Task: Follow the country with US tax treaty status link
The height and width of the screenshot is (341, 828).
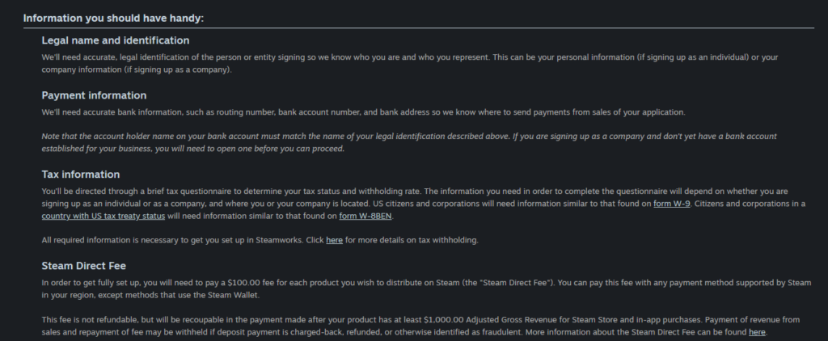Action: click(103, 217)
